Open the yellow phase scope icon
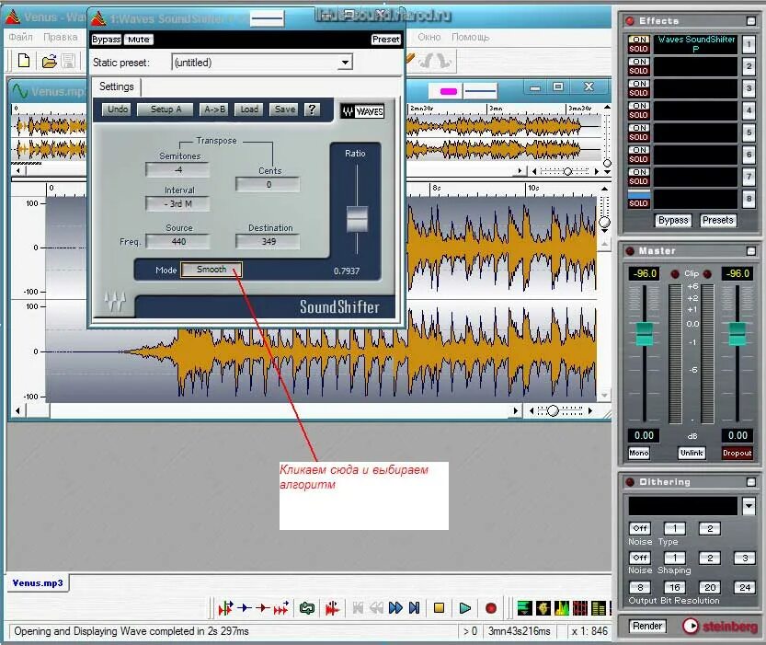This screenshot has height=645, width=766. pos(543,608)
